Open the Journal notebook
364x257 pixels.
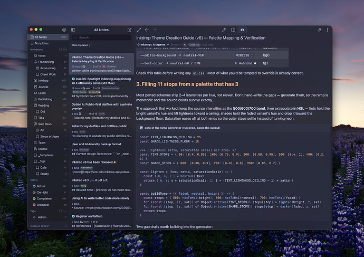click(48, 87)
